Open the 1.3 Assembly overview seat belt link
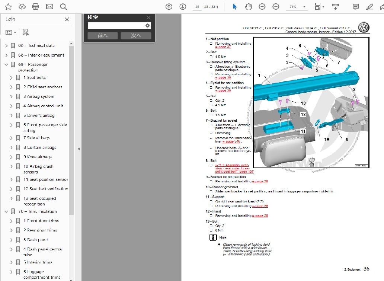Viewport: 384px width, 281px height. point(234,168)
